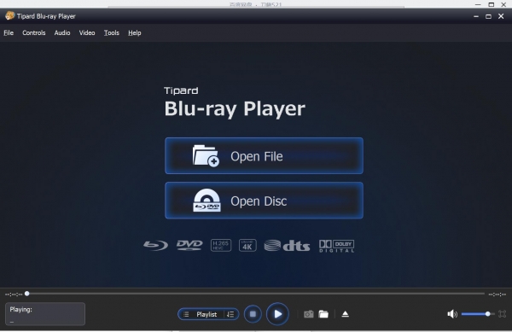Open the Tools menu
512x332 pixels.
pos(112,33)
